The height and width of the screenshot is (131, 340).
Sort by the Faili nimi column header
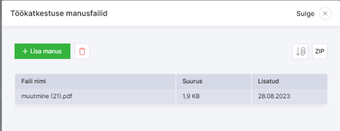pyautogui.click(x=34, y=81)
